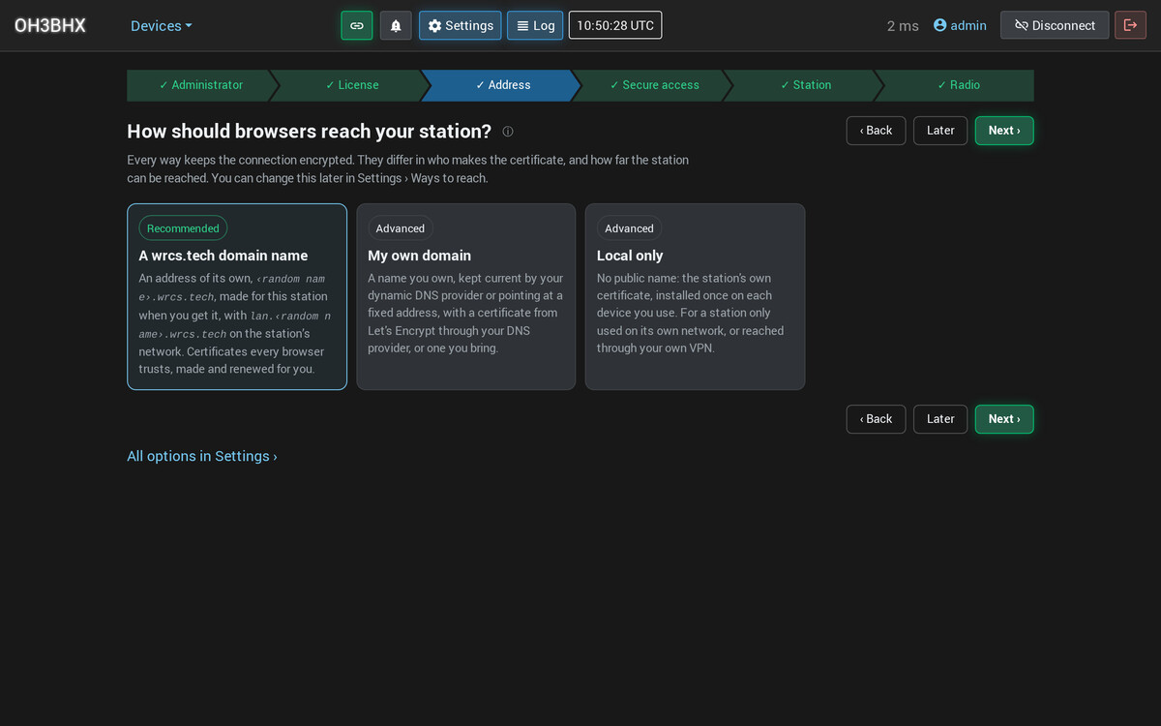Click the Advanced badge on Local only
This screenshot has width=1161, height=726.
click(x=629, y=228)
